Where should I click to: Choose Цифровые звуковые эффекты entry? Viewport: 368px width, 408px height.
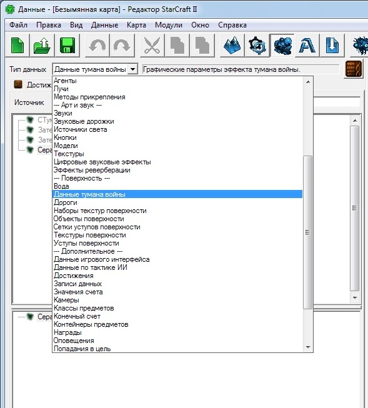[x=177, y=162]
